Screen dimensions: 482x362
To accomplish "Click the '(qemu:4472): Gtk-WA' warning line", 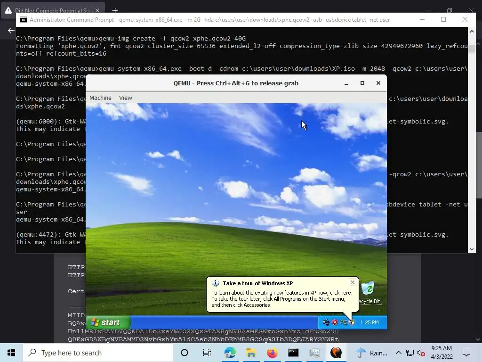I will 51,235.
